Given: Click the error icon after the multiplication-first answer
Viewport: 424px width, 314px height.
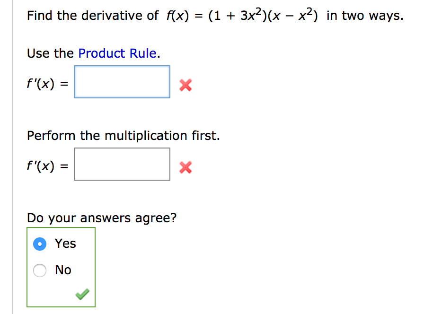Looking at the screenshot, I should tap(185, 167).
